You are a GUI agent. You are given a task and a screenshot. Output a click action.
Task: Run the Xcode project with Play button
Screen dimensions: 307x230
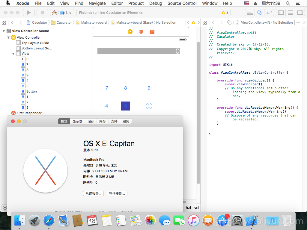[29, 13]
